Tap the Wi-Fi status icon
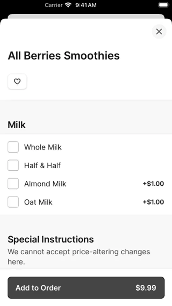This screenshot has width=172, height=306. [68, 5]
